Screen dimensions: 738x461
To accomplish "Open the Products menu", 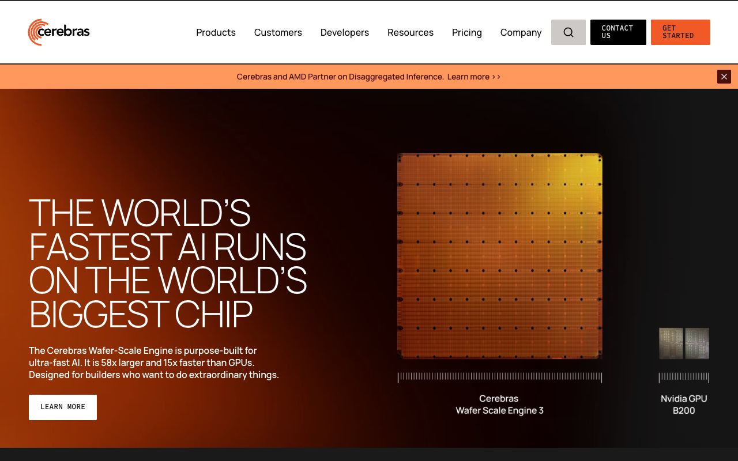I will 216,32.
